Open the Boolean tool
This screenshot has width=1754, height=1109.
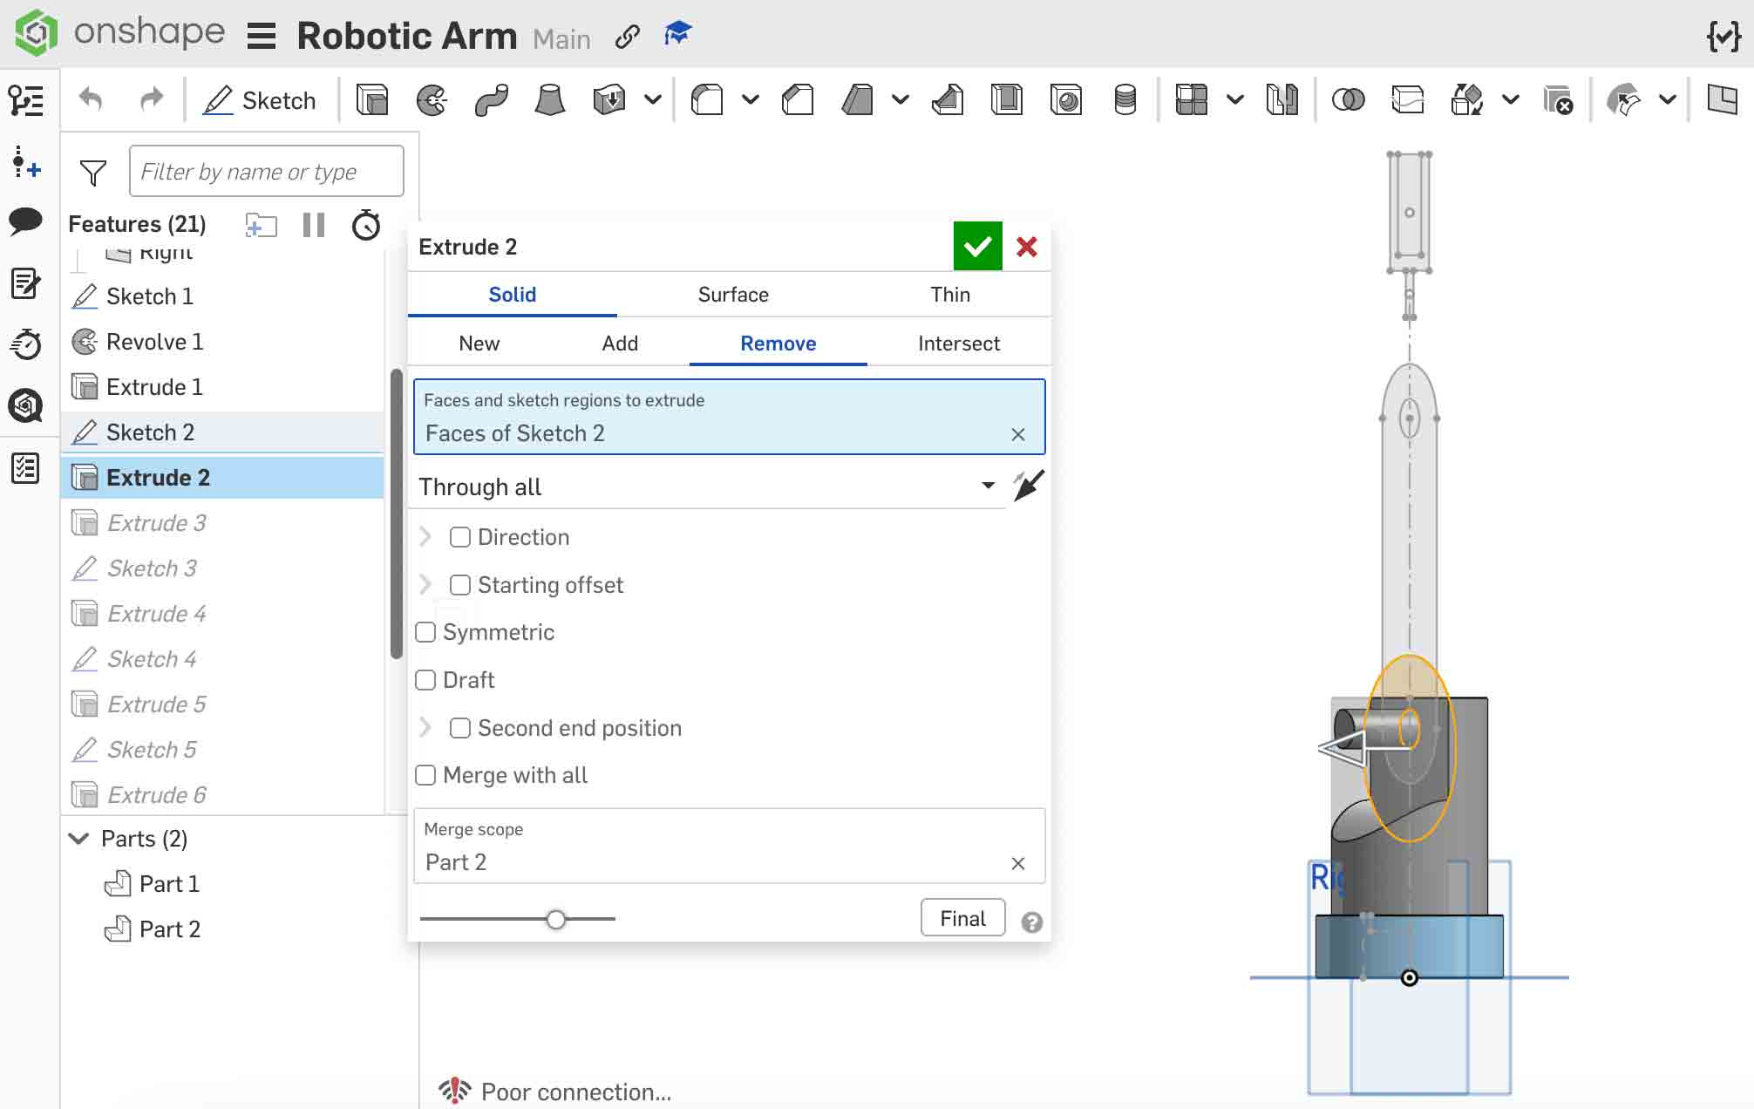tap(1349, 100)
